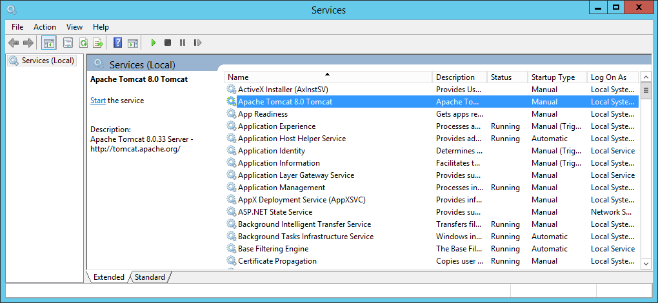Click the Restart Service toolbar icon
This screenshot has width=658, height=303.
click(x=197, y=43)
